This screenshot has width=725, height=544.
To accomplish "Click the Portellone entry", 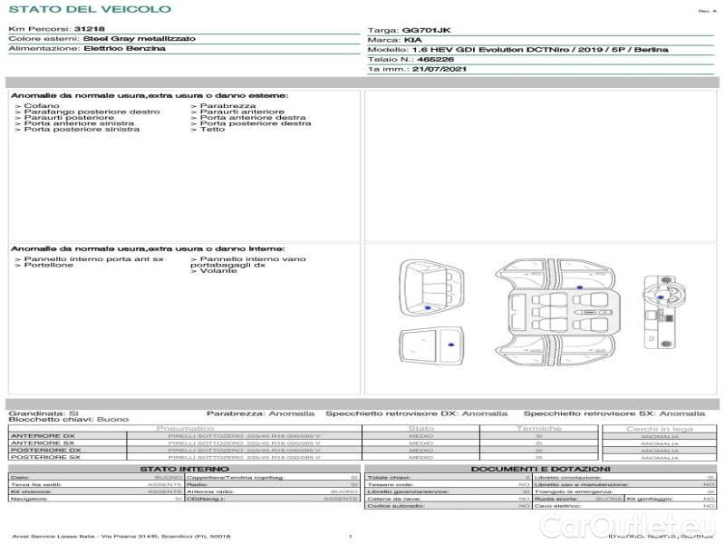I will point(43,265).
